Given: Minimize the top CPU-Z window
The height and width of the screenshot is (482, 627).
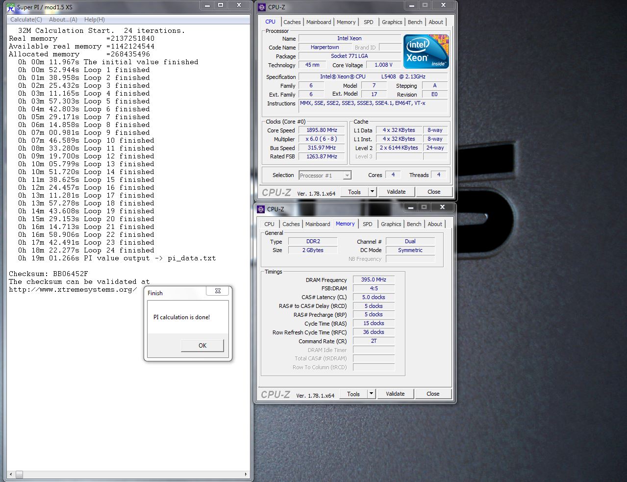Looking at the screenshot, I should (412, 5).
